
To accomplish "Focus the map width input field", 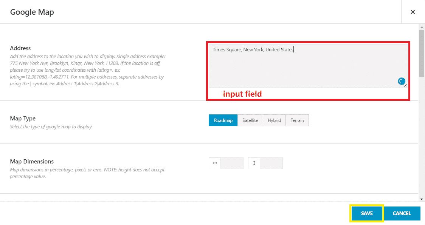I will coord(232,163).
